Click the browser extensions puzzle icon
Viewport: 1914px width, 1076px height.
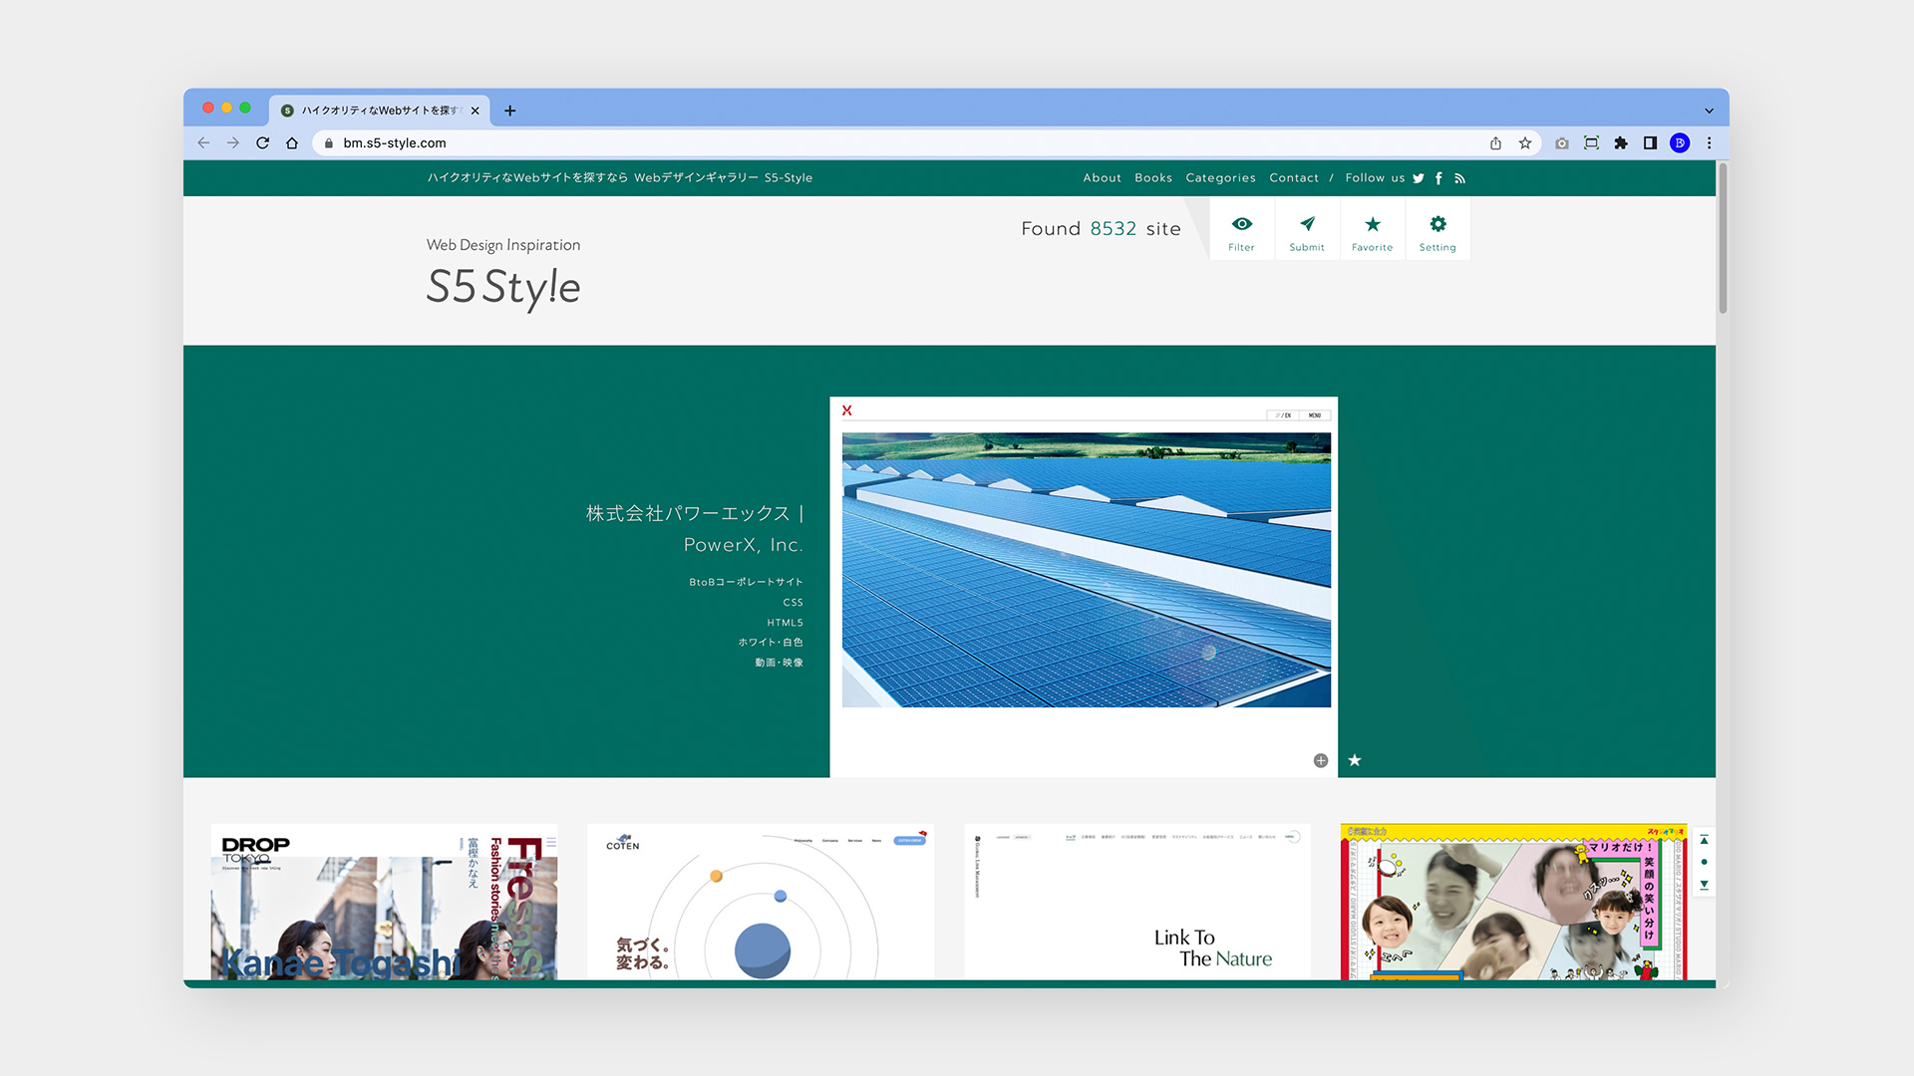1620,142
